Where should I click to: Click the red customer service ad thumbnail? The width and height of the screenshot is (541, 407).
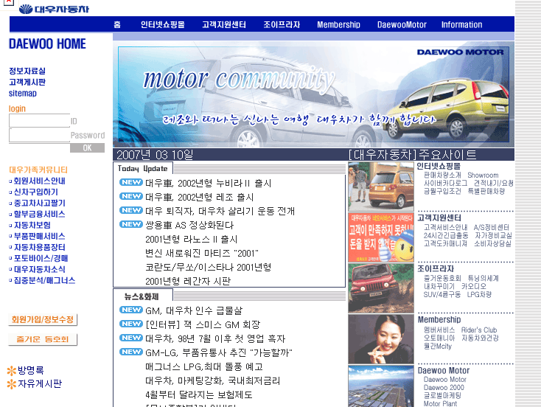[381, 237]
